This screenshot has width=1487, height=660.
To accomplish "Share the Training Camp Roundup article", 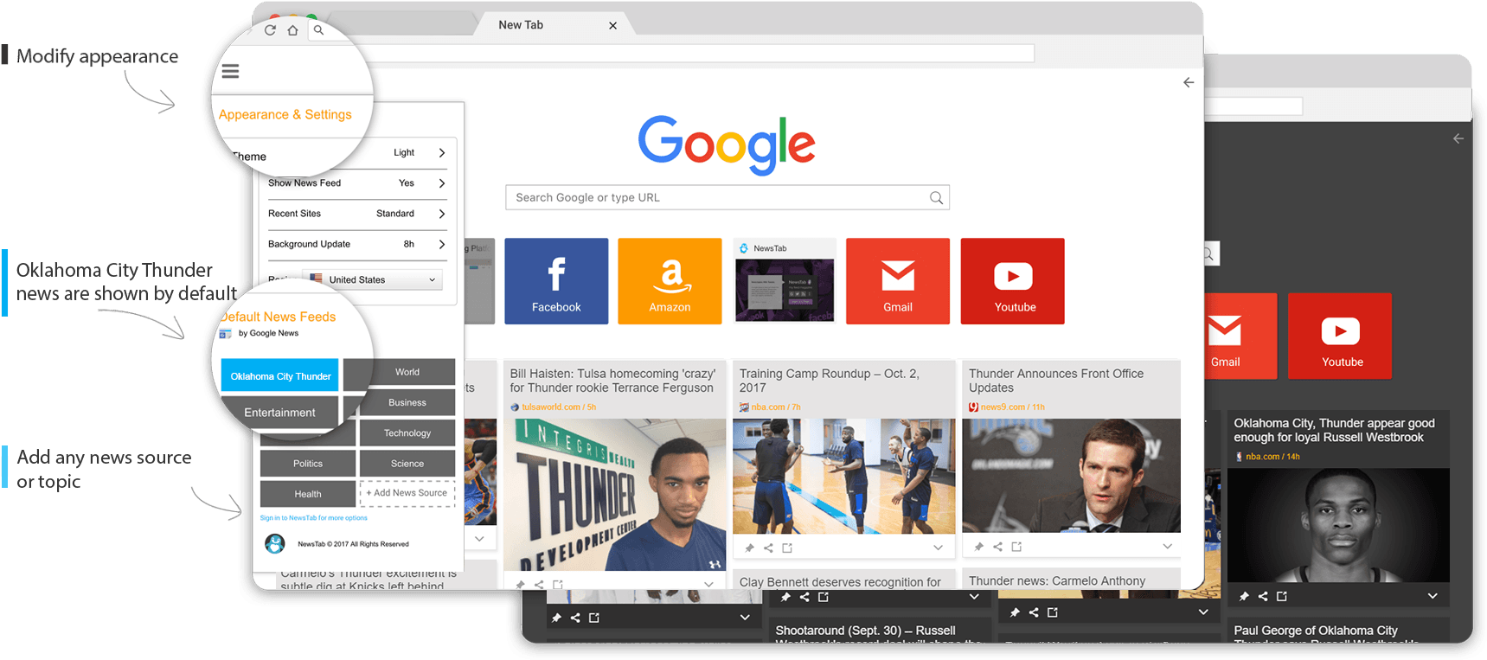I will click(x=768, y=548).
